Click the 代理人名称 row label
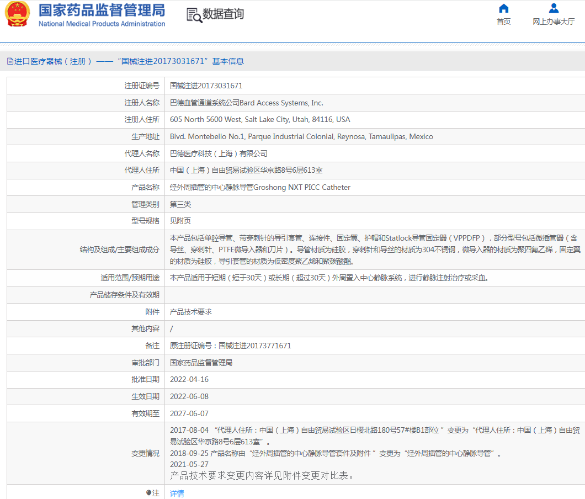585x499 pixels. [142, 153]
